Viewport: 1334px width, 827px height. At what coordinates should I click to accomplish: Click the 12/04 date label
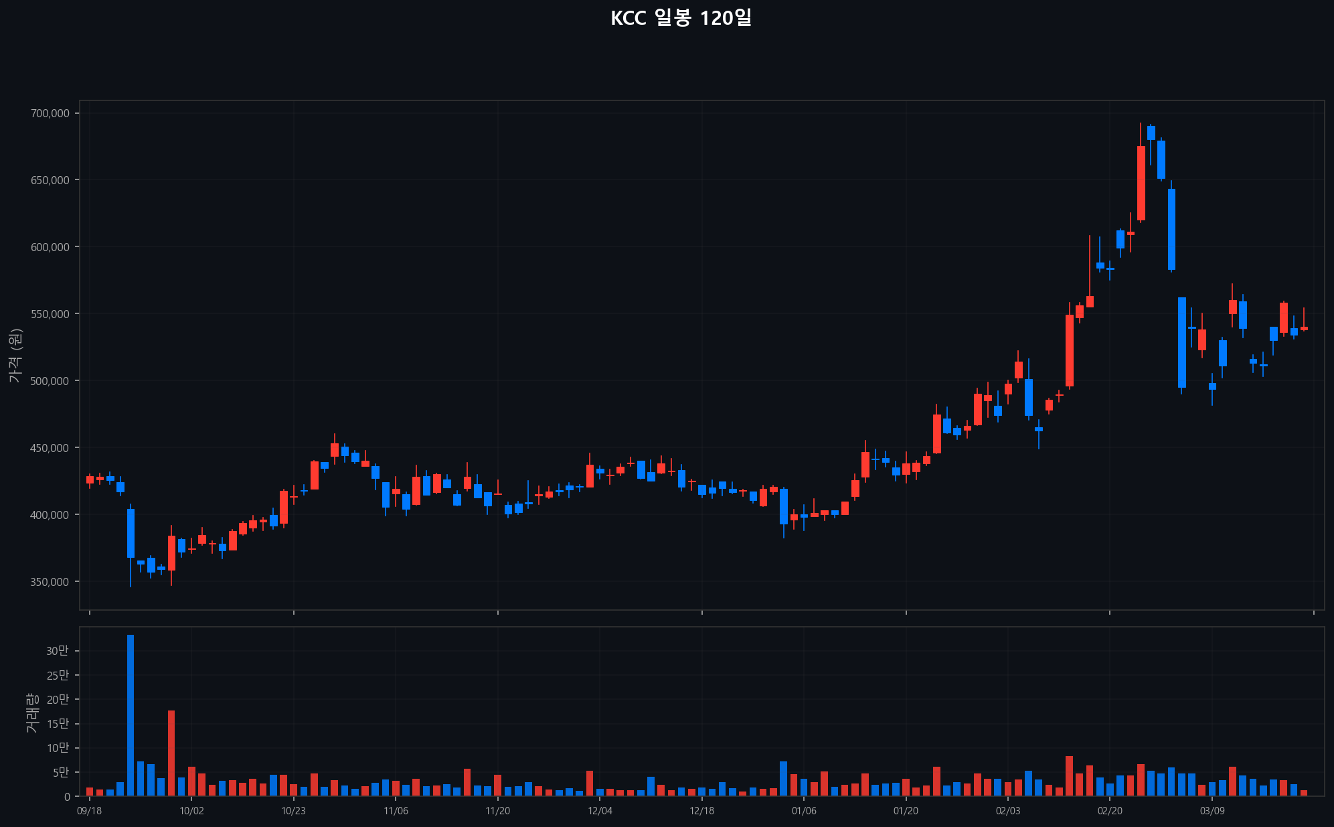[x=600, y=811]
